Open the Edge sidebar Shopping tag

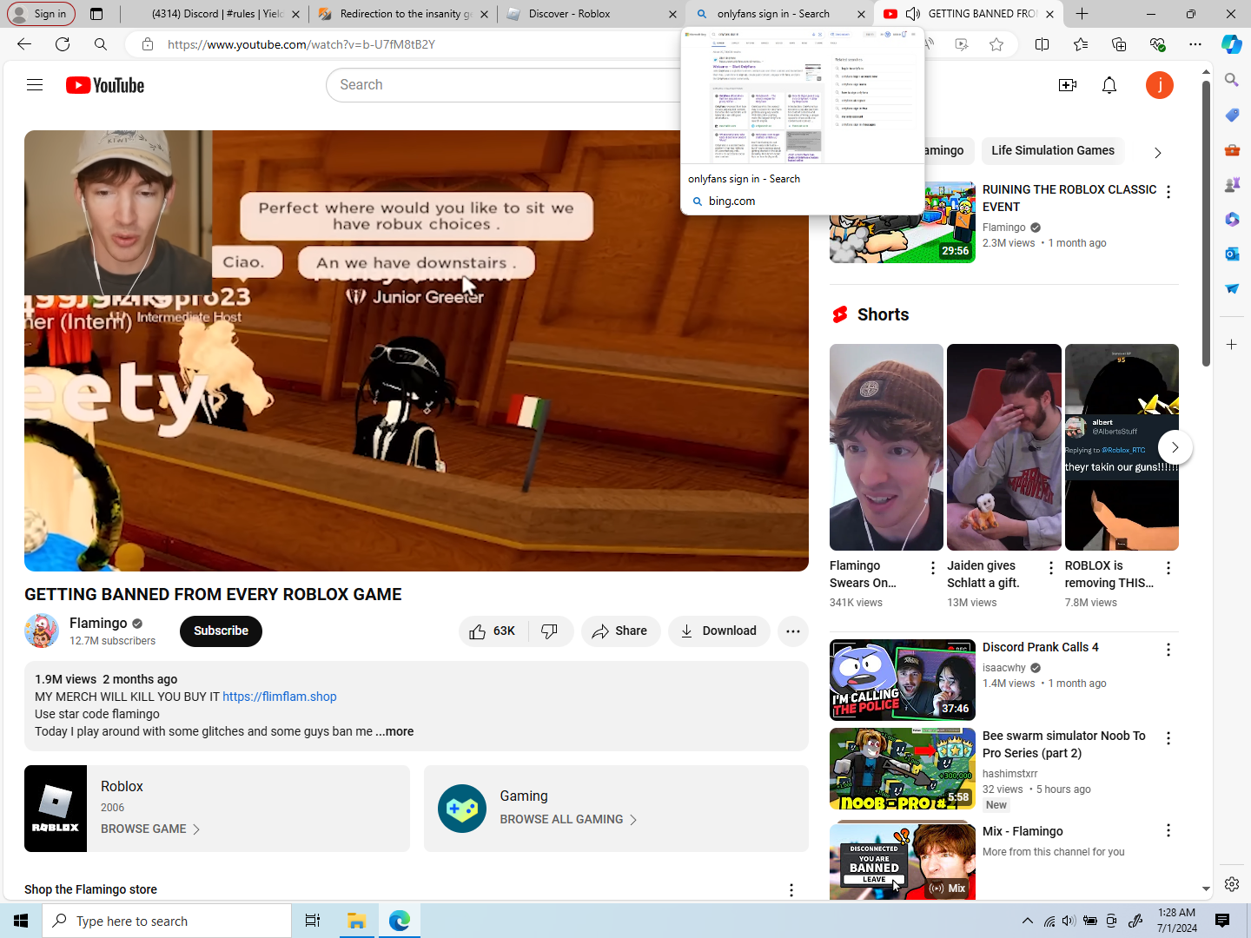point(1232,115)
